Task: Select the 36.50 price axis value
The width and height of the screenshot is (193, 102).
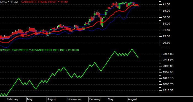Action: [x=166, y=17]
